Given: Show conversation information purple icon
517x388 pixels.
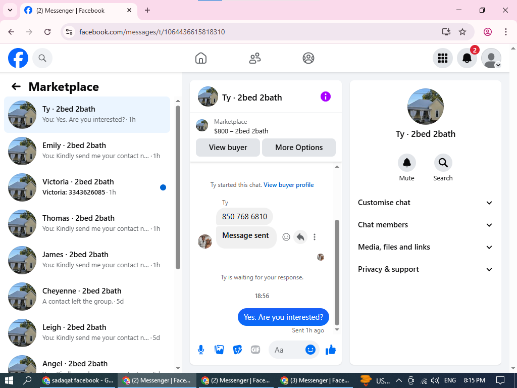Looking at the screenshot, I should [x=326, y=96].
